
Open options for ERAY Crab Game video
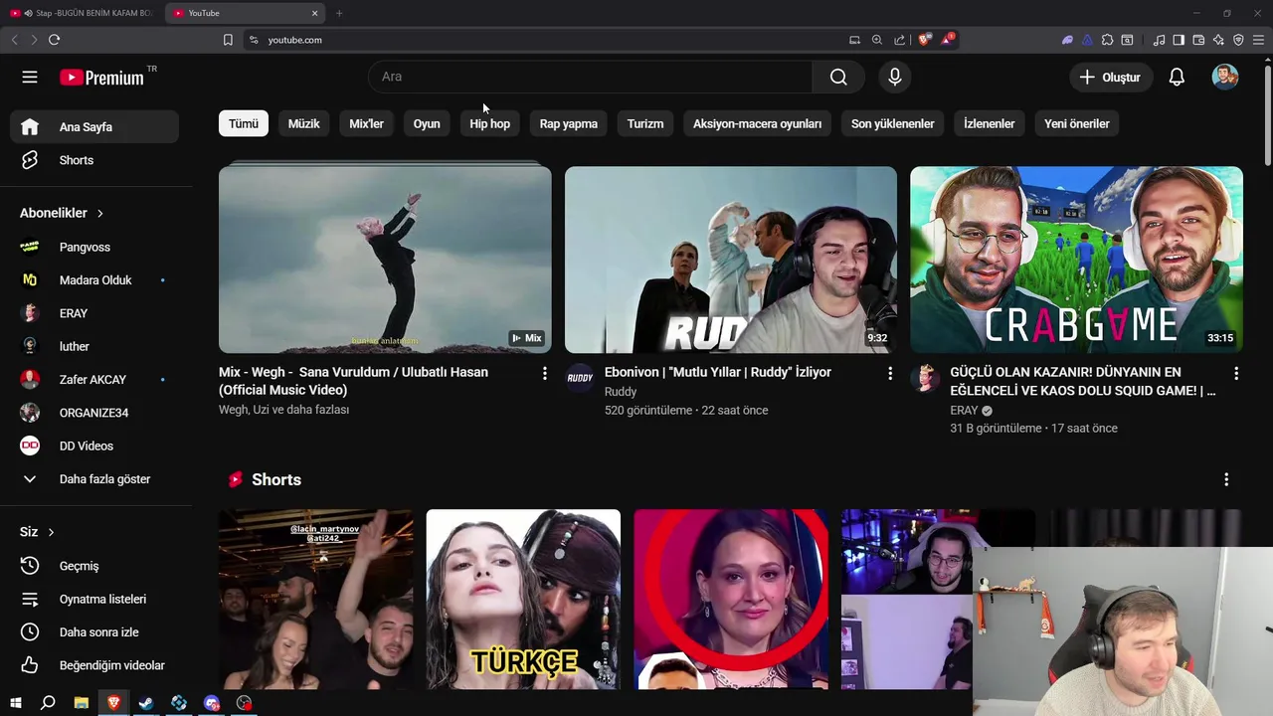click(1236, 373)
